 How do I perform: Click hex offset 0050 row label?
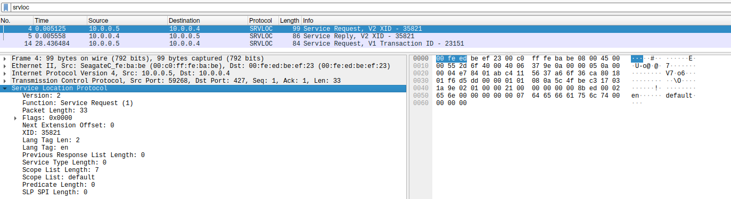(421, 96)
